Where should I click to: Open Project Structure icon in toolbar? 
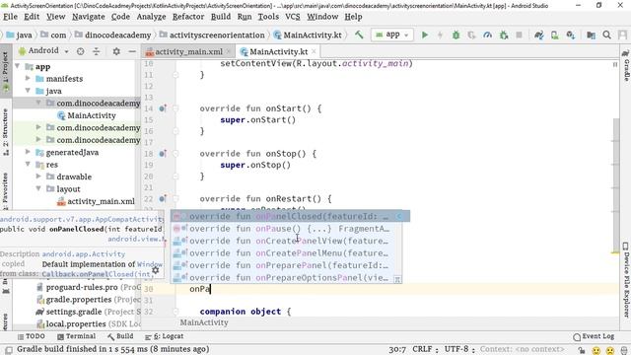tap(591, 35)
